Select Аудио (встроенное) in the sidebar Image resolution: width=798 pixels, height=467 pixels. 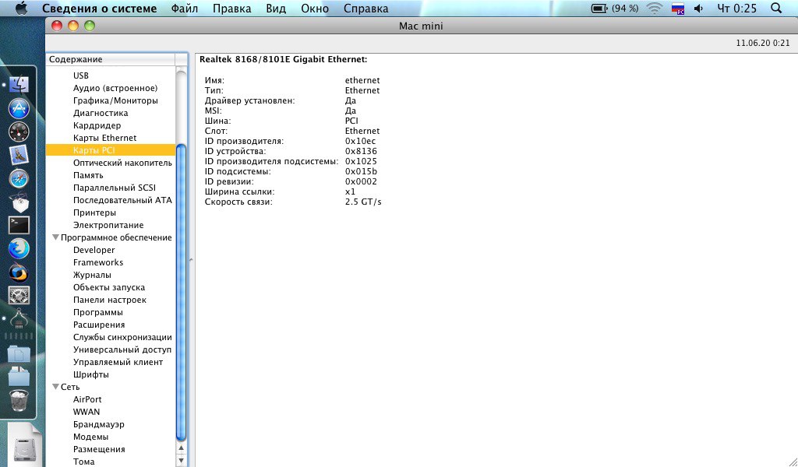tap(115, 88)
